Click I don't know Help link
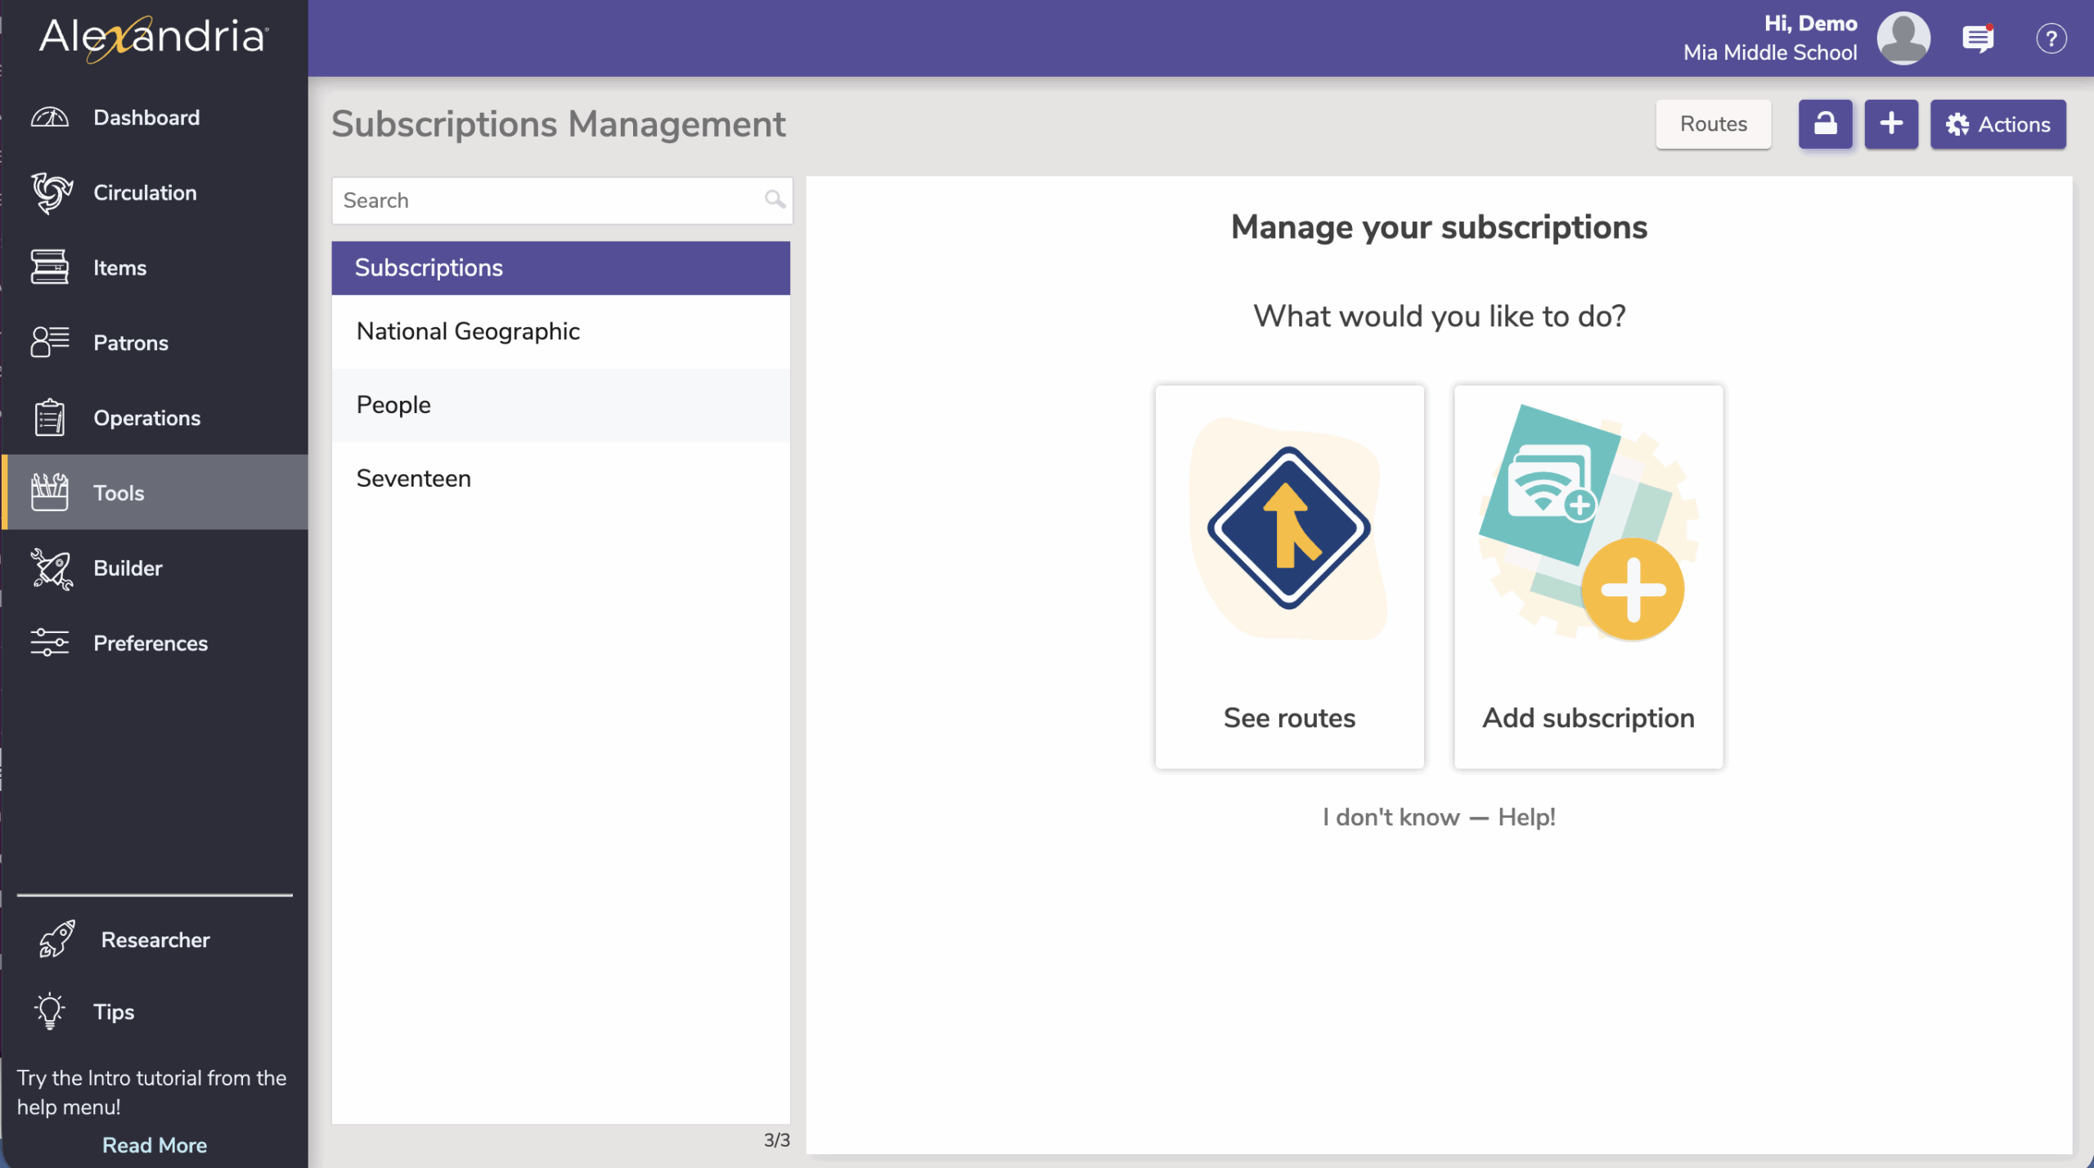 pos(1438,817)
